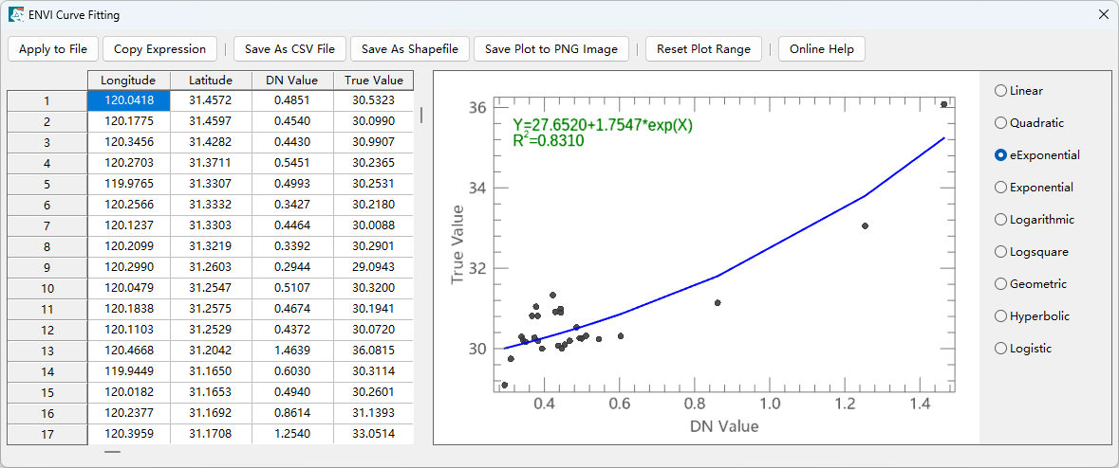The image size is (1119, 468).
Task: Close the ENVI Curve Fitting window
Action: (x=1103, y=15)
